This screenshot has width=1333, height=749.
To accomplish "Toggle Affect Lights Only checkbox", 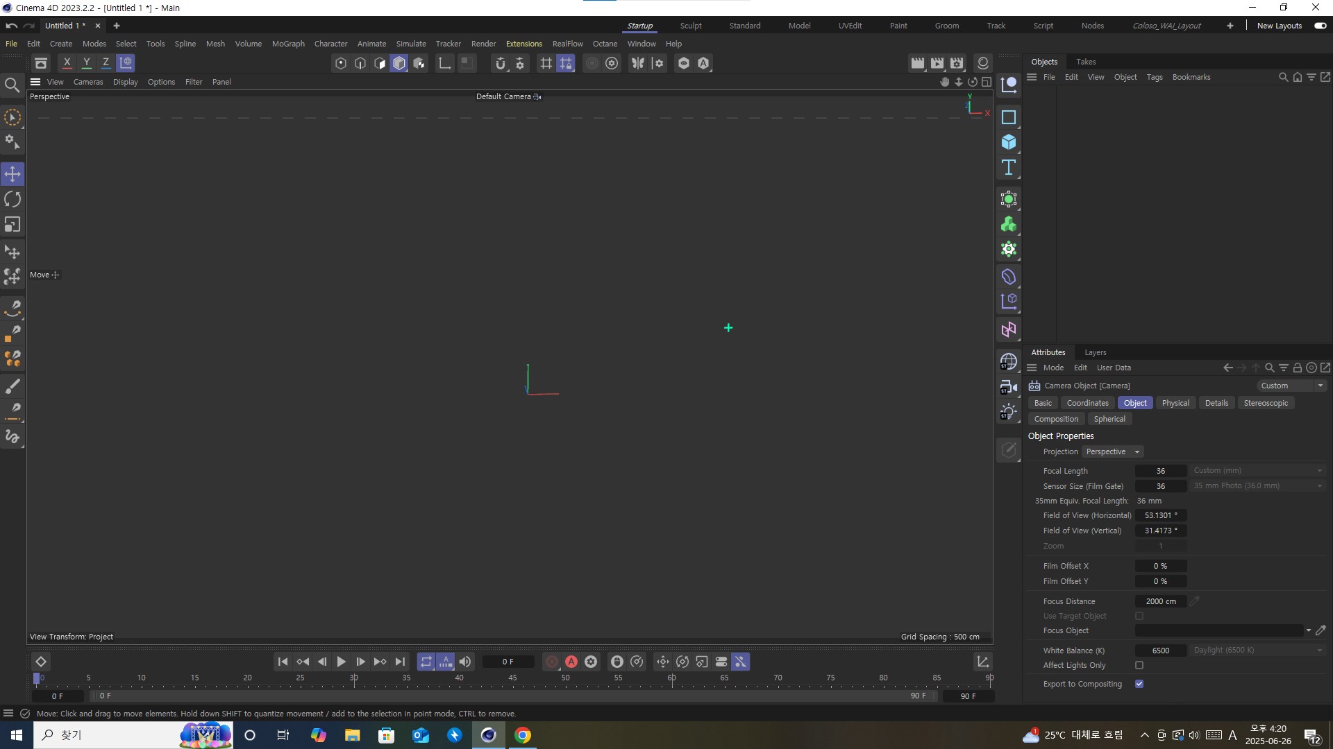I will click(1139, 665).
